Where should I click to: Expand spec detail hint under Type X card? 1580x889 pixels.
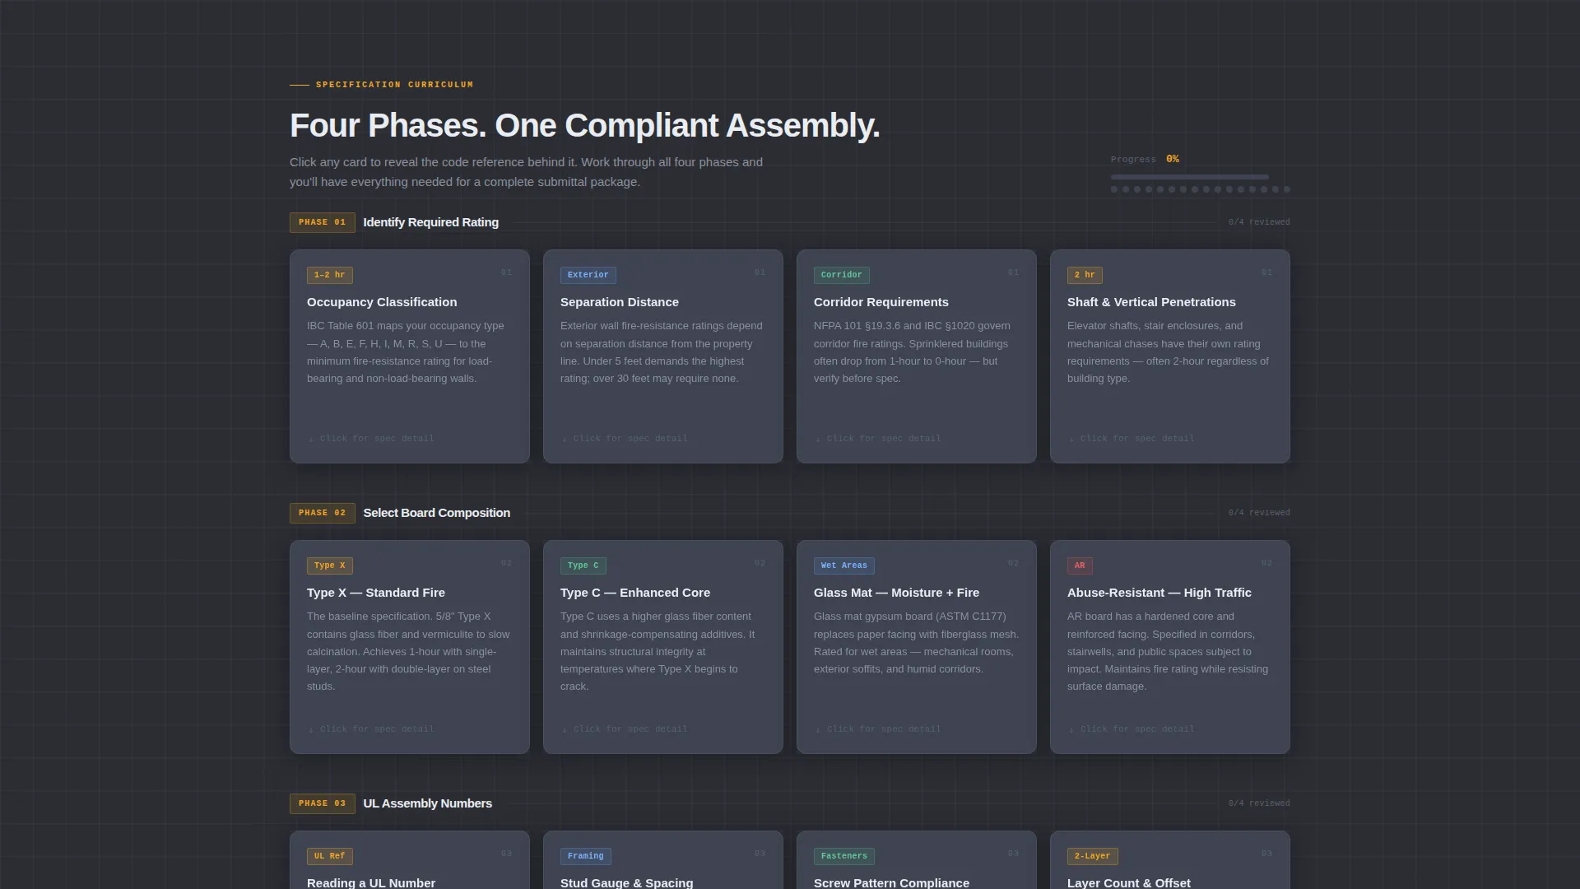coord(370,729)
